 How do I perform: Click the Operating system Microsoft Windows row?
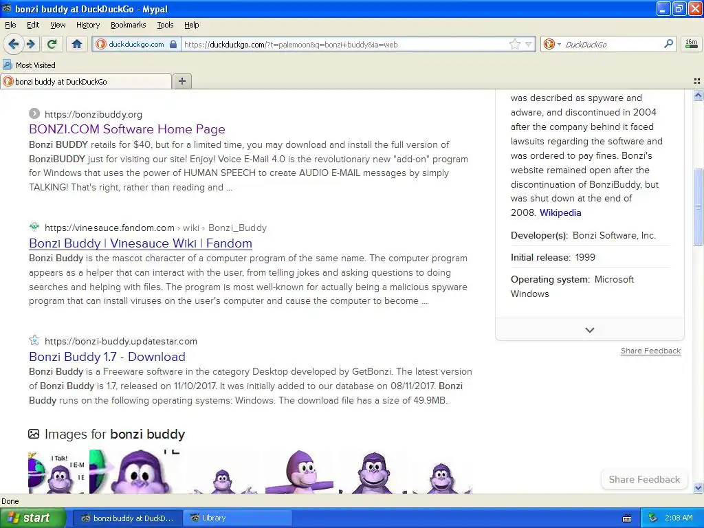point(589,287)
